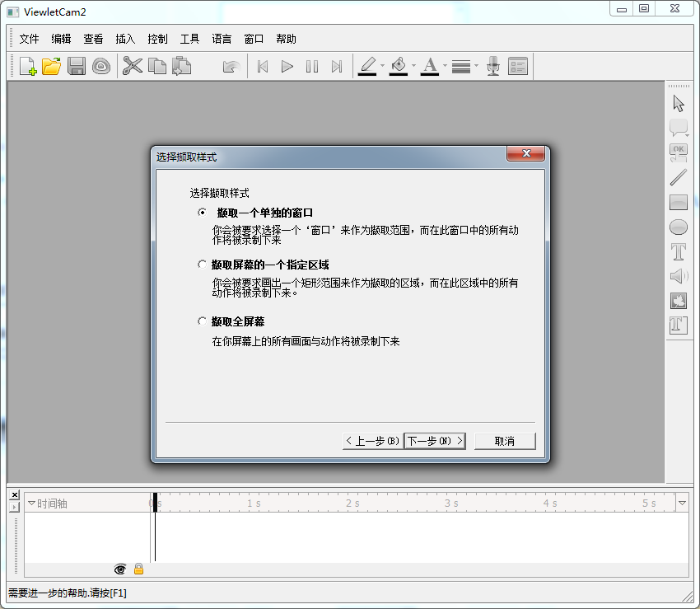
Task: Collapse the 时间轴 timeline triangle
Action: [31, 503]
